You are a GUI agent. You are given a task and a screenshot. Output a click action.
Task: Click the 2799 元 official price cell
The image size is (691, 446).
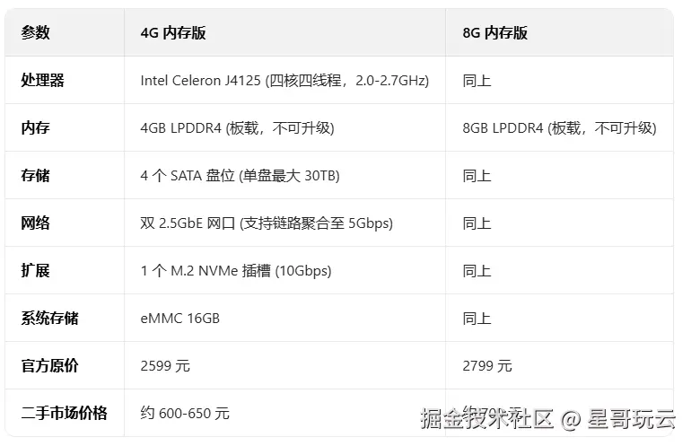[x=487, y=366]
